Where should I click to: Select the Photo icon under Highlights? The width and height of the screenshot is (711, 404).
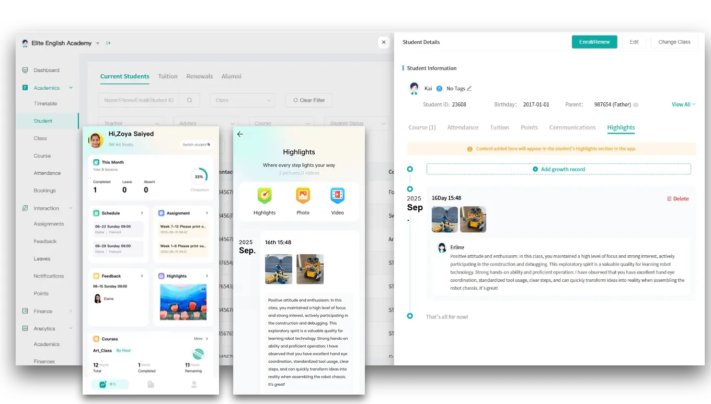coord(303,196)
